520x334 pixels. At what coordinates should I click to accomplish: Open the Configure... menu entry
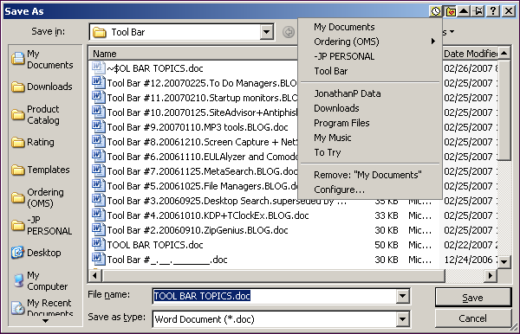pos(339,189)
